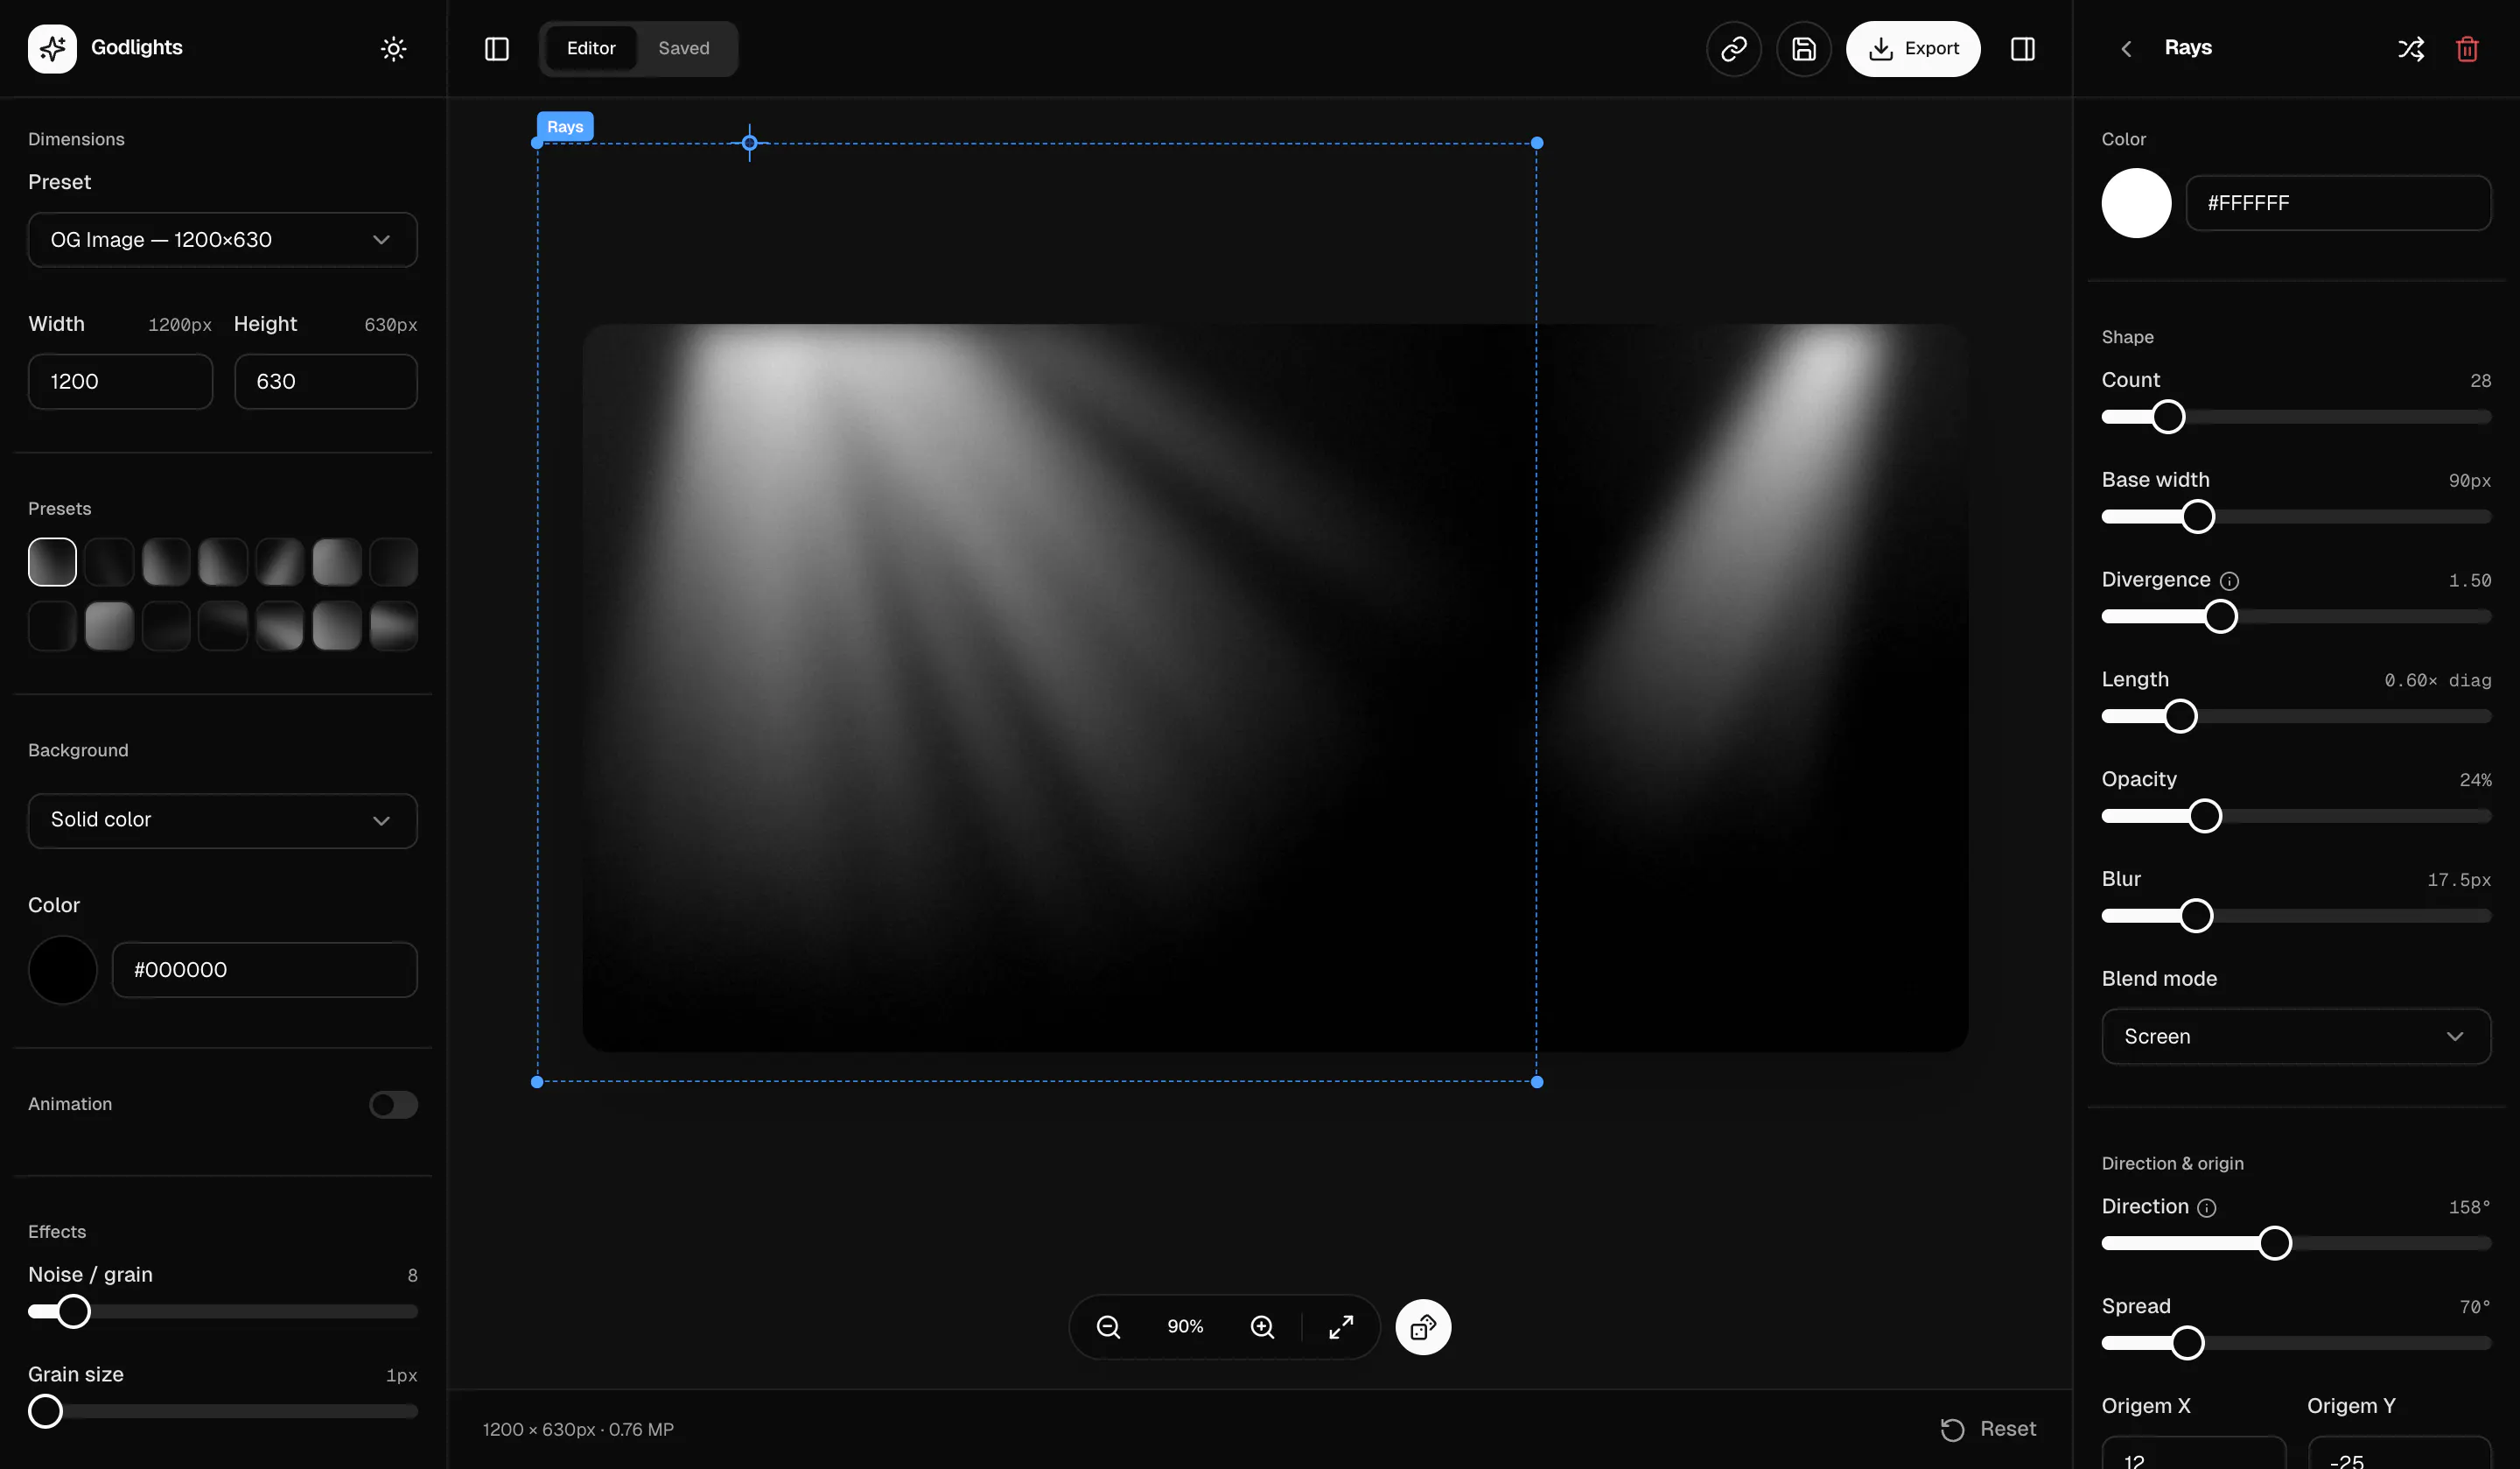Open the white rays color swatch

coord(2136,203)
